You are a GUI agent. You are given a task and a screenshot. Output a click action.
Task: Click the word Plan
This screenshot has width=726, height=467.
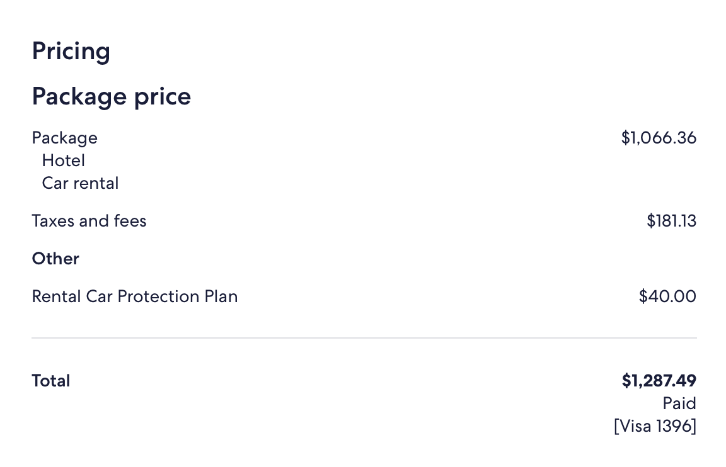point(221,296)
